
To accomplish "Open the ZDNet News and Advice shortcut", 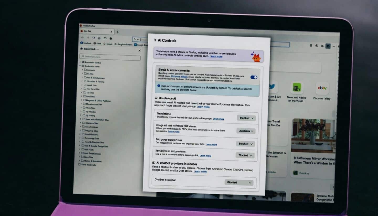I will (297, 88).
